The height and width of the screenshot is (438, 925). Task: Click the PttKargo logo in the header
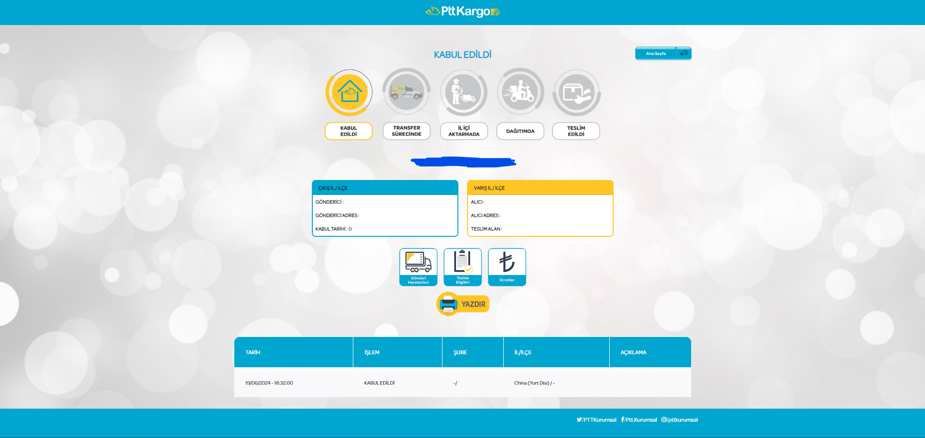point(463,12)
